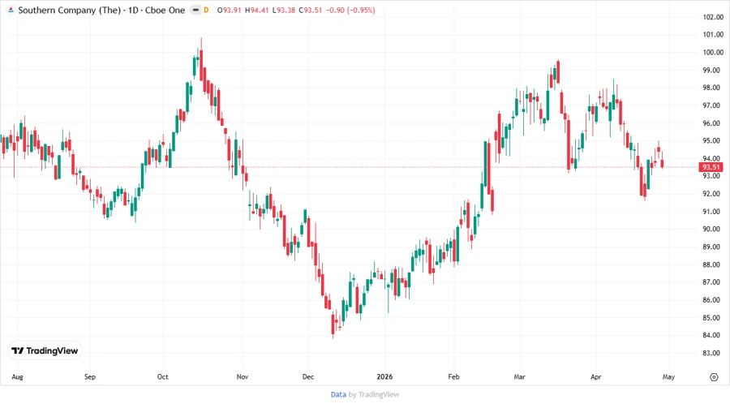This screenshot has width=730, height=404.
Task: Click the orange D delayed-data icon
Action: click(206, 10)
